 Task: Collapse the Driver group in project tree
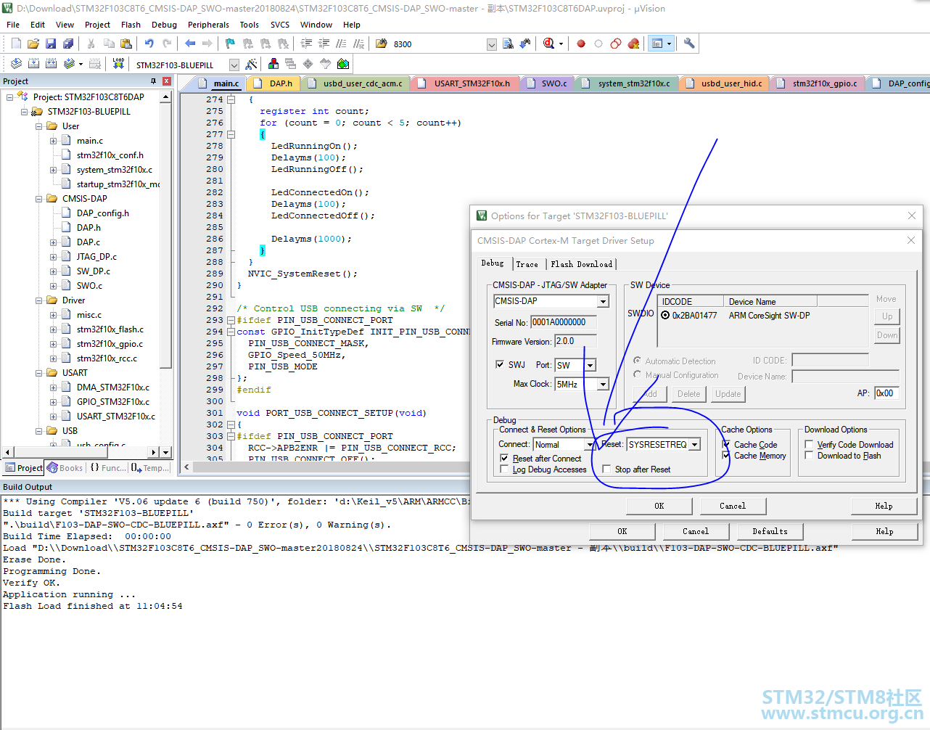pos(39,300)
